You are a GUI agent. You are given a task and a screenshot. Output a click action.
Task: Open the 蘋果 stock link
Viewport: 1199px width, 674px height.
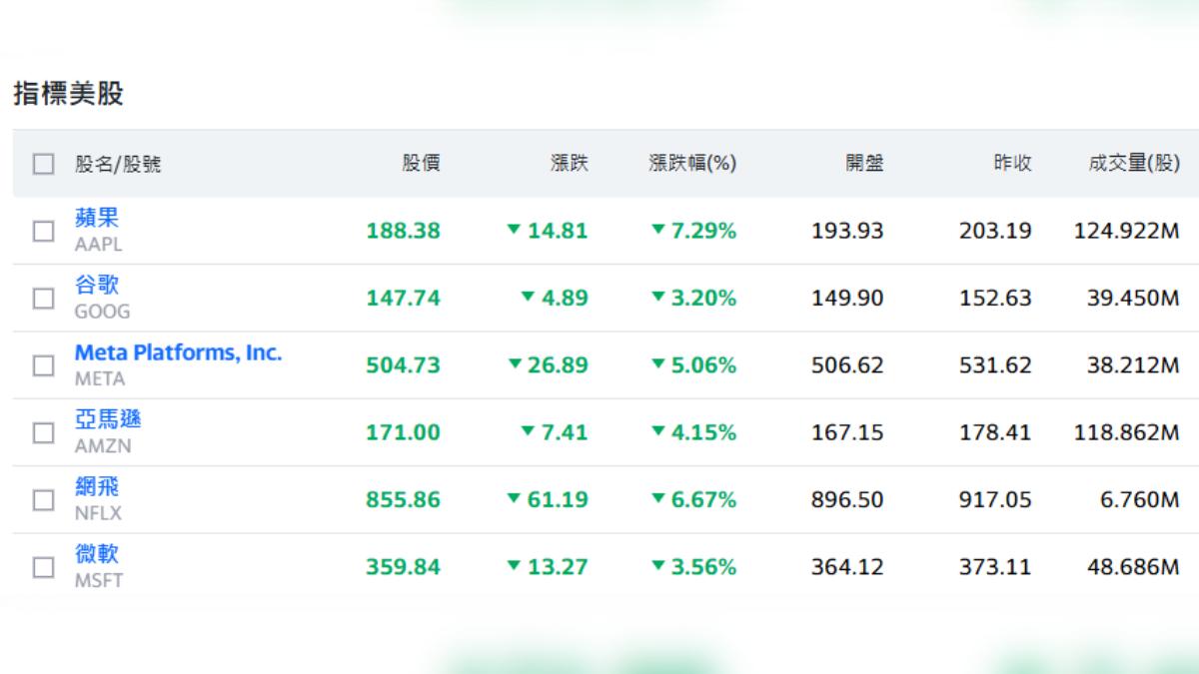point(97,218)
